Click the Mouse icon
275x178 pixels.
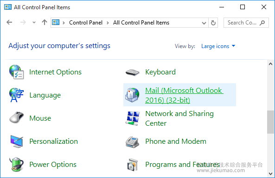point(16,117)
